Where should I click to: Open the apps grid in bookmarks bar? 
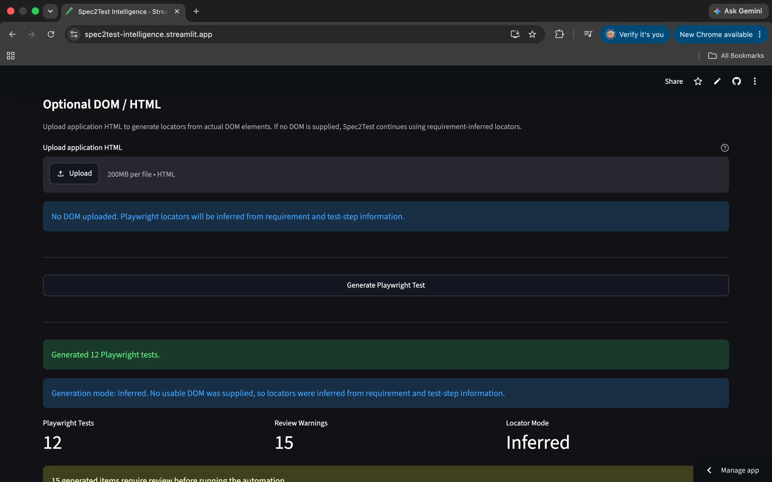pos(10,56)
